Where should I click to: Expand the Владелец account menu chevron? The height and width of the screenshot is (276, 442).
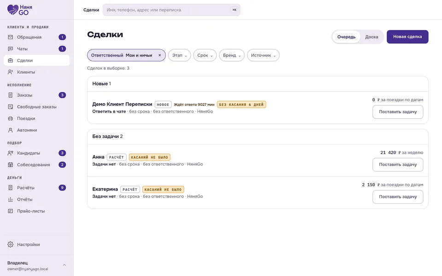point(64,265)
